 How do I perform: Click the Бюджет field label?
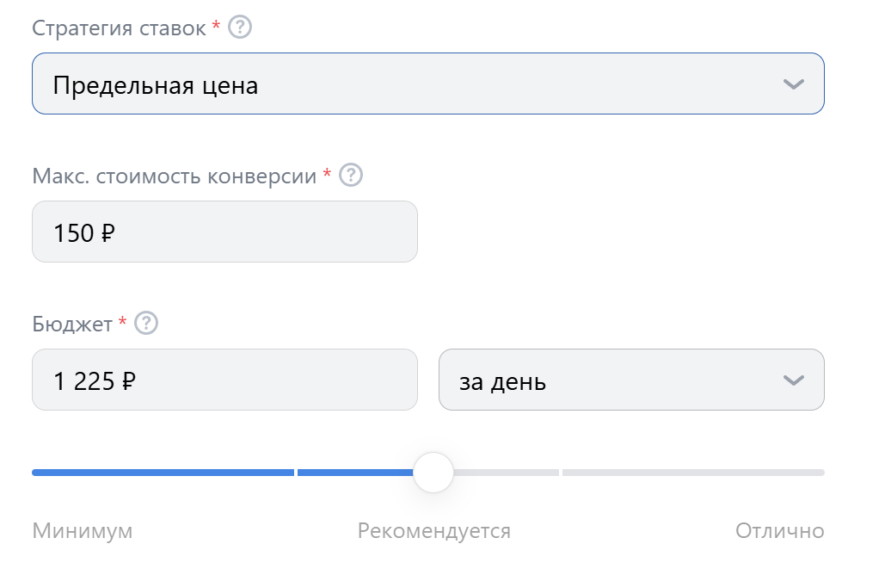72,324
